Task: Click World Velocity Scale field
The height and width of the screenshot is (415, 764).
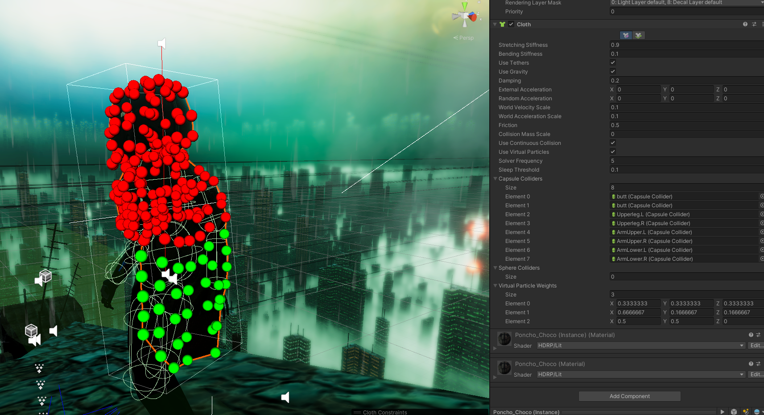Action: 687,107
